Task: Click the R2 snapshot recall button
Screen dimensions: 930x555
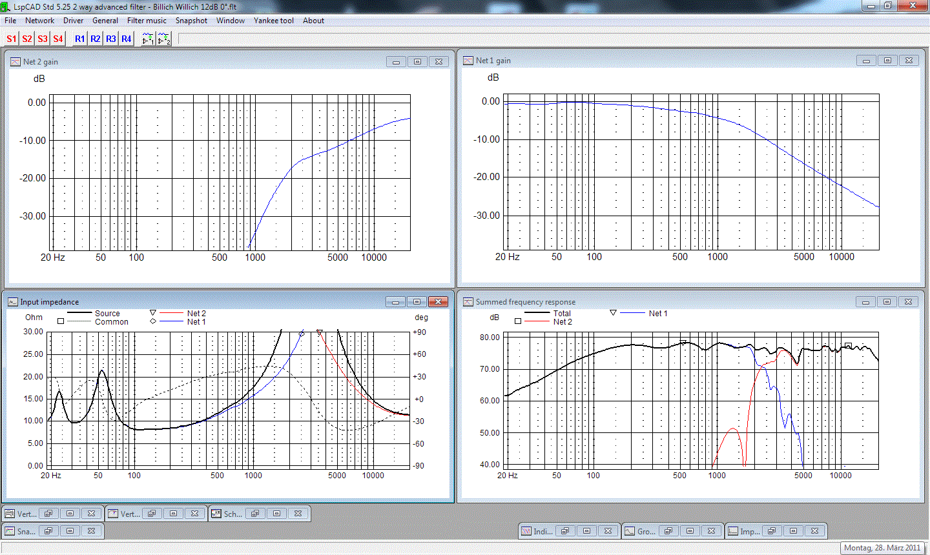Action: coord(95,39)
